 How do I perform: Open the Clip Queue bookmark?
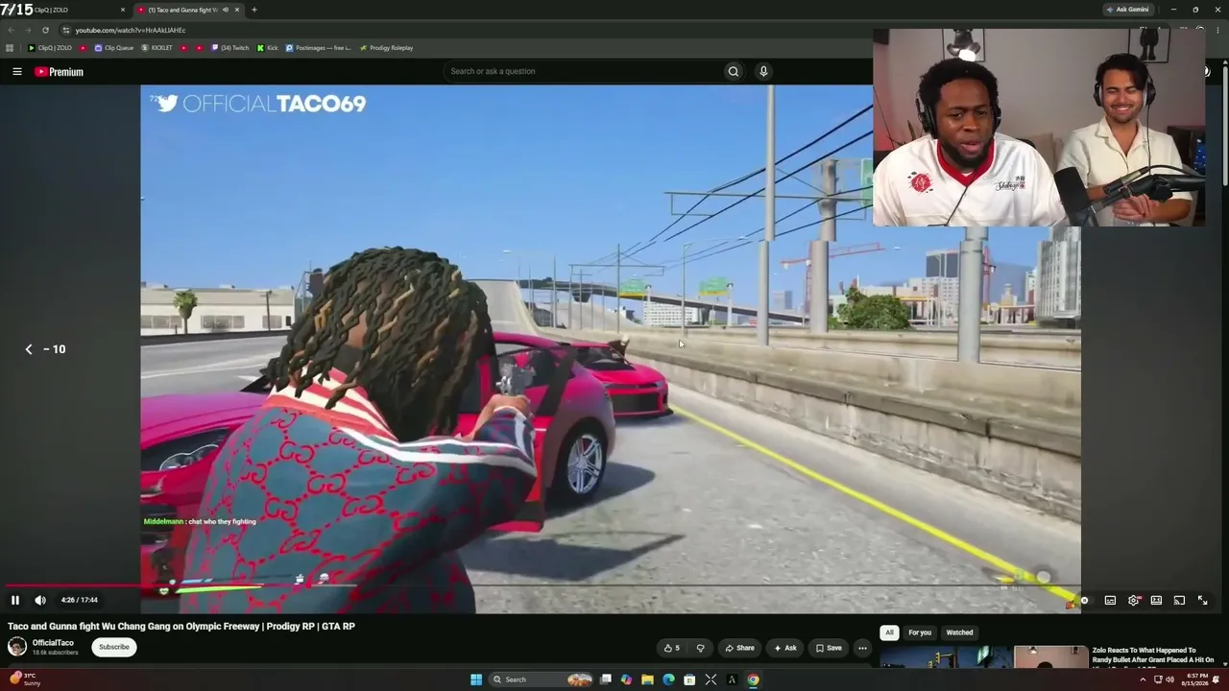tap(112, 48)
